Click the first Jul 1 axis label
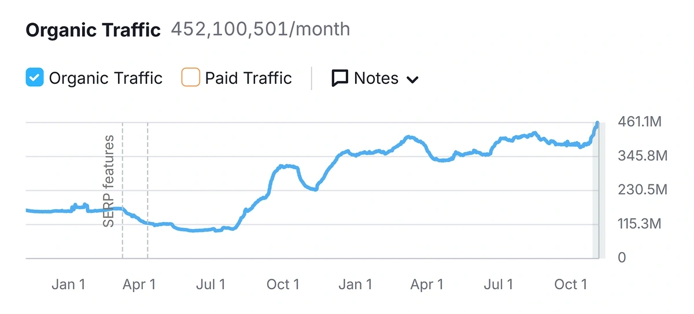Image resolution: width=694 pixels, height=314 pixels. (211, 284)
